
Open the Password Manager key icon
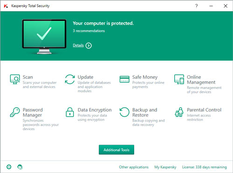(x=15, y=112)
